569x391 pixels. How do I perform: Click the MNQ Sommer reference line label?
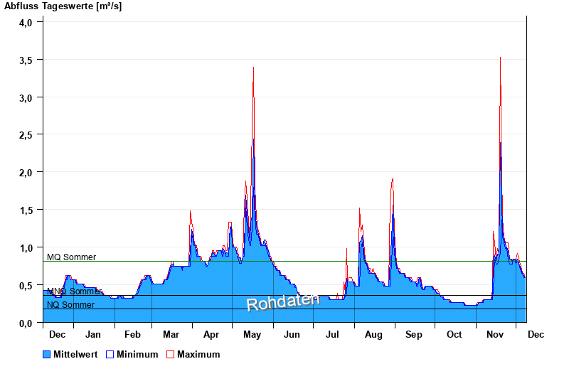click(x=74, y=291)
